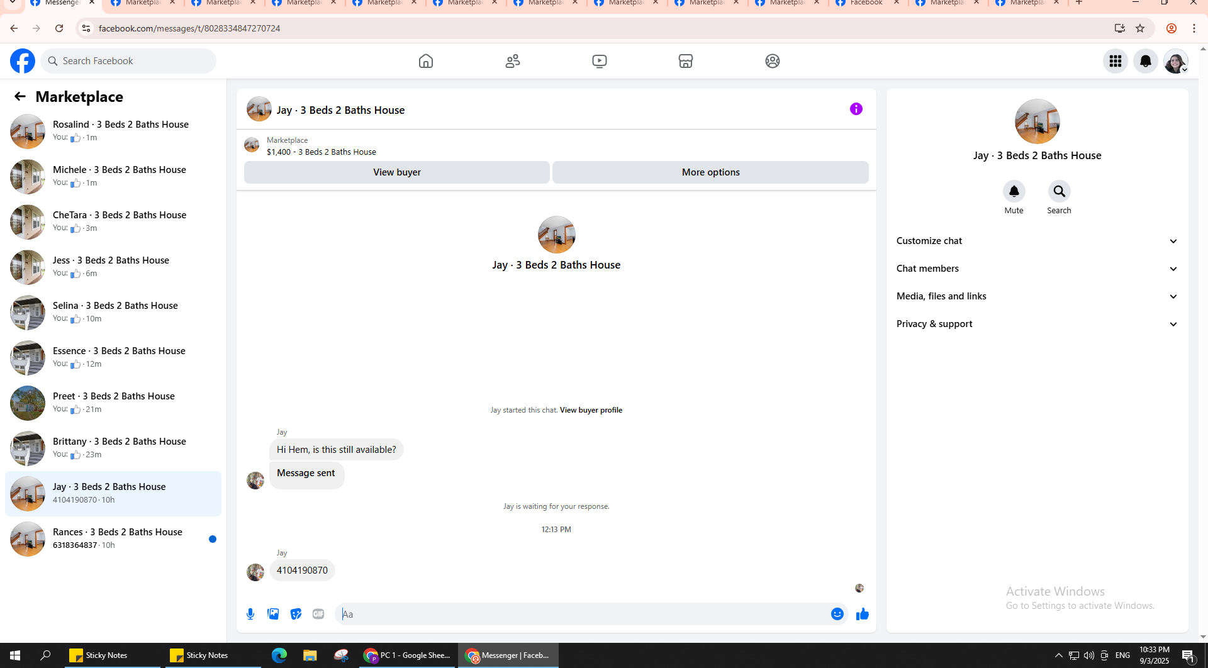
Task: Choose a sticker
Action: [x=296, y=614]
